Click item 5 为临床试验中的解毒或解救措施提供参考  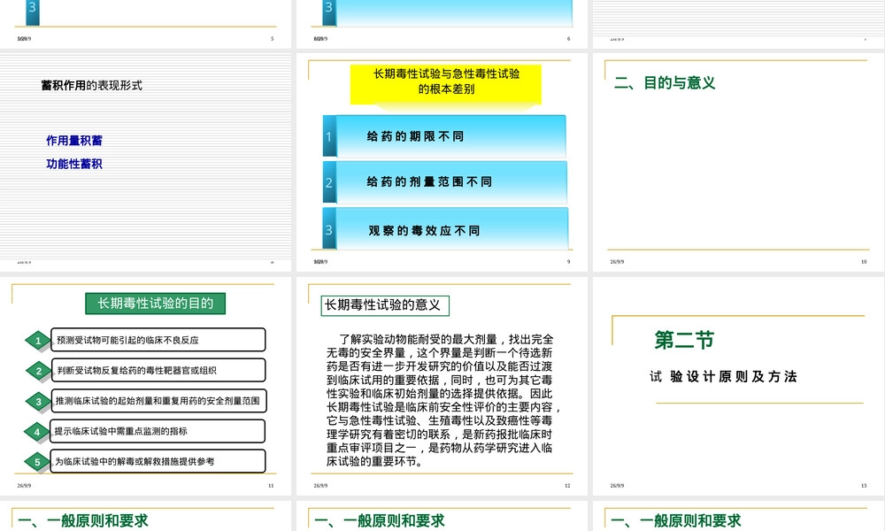158,461
